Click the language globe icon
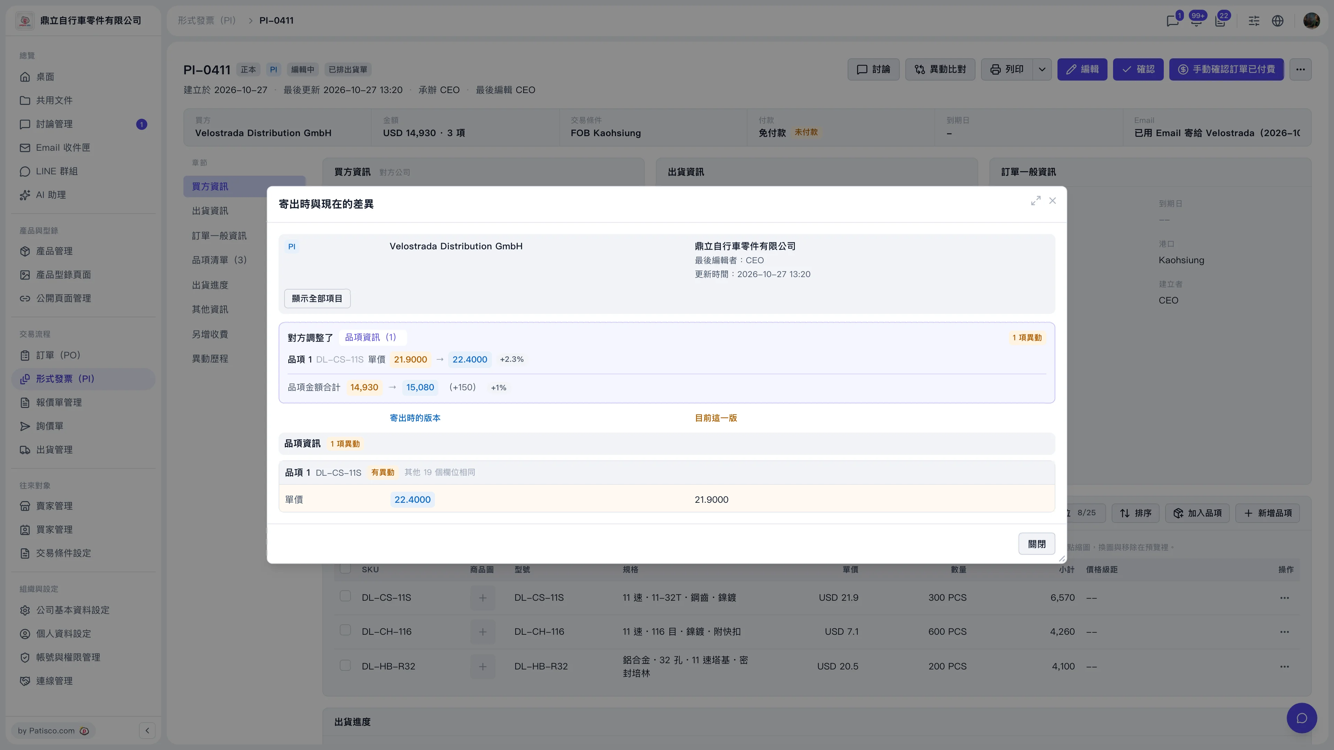The width and height of the screenshot is (1334, 750). point(1278,21)
